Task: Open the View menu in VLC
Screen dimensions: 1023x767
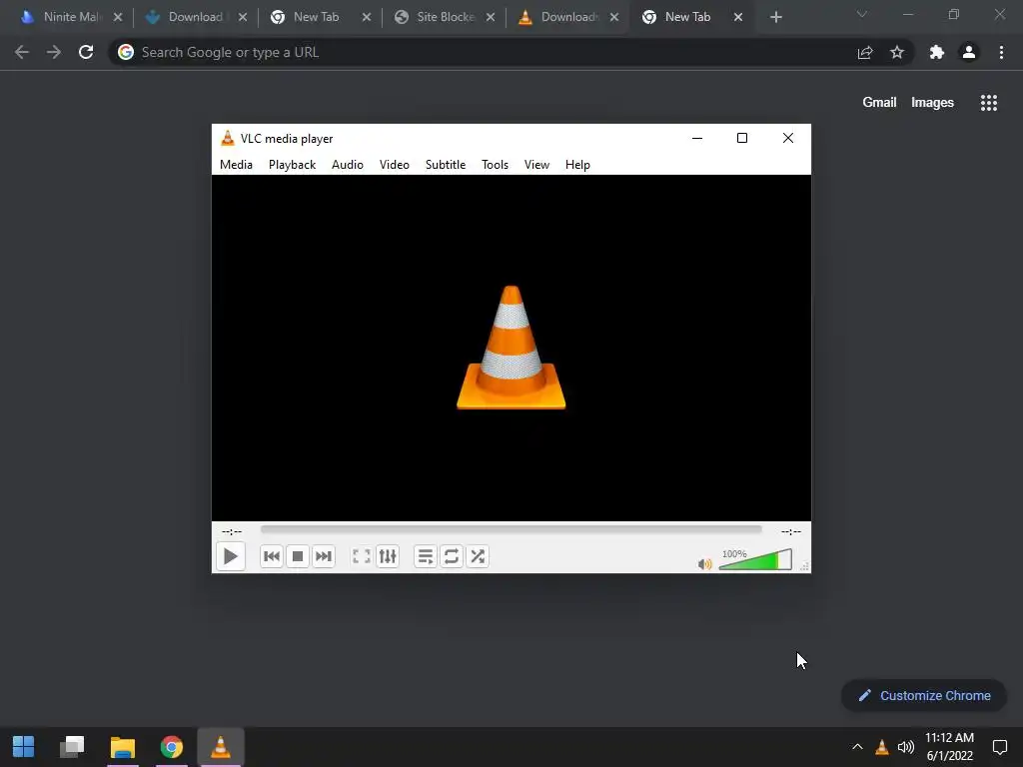Action: point(536,165)
